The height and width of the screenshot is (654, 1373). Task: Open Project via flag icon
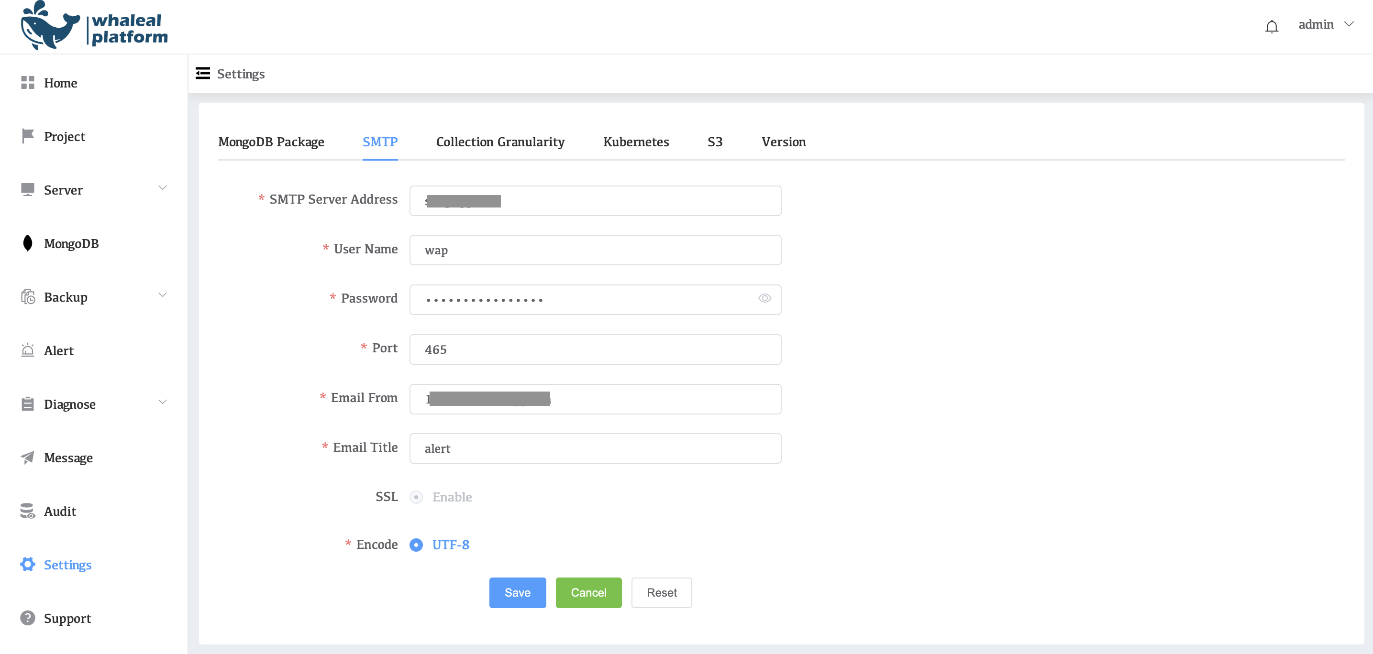28,136
